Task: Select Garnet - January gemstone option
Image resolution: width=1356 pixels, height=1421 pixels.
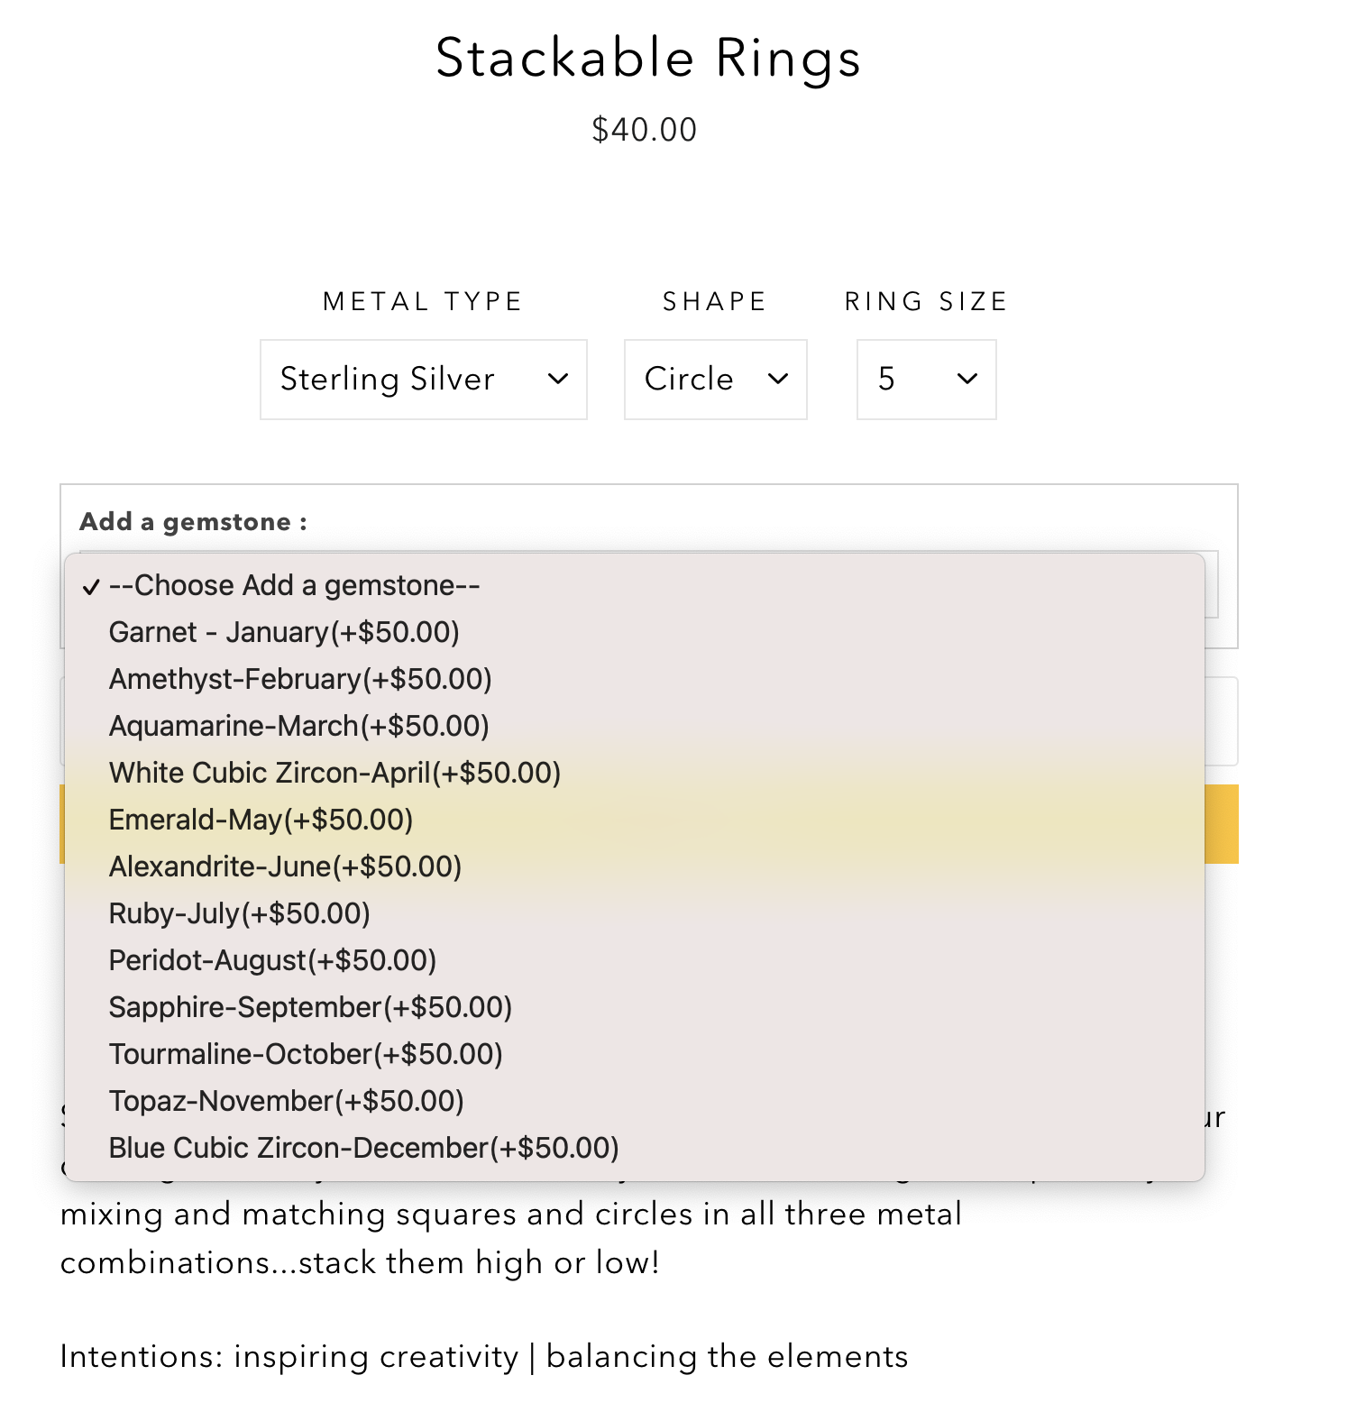Action: click(x=284, y=632)
